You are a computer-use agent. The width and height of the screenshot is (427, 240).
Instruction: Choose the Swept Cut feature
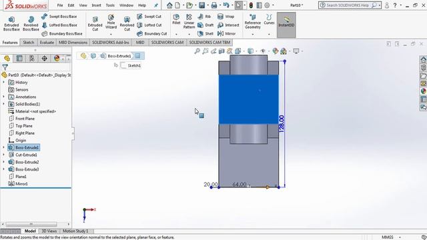coord(149,16)
